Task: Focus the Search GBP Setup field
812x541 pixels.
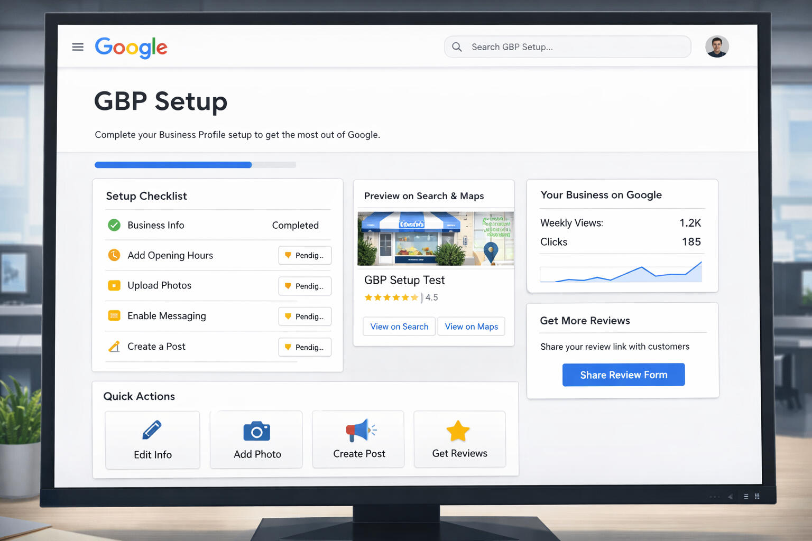Action: pos(576,47)
